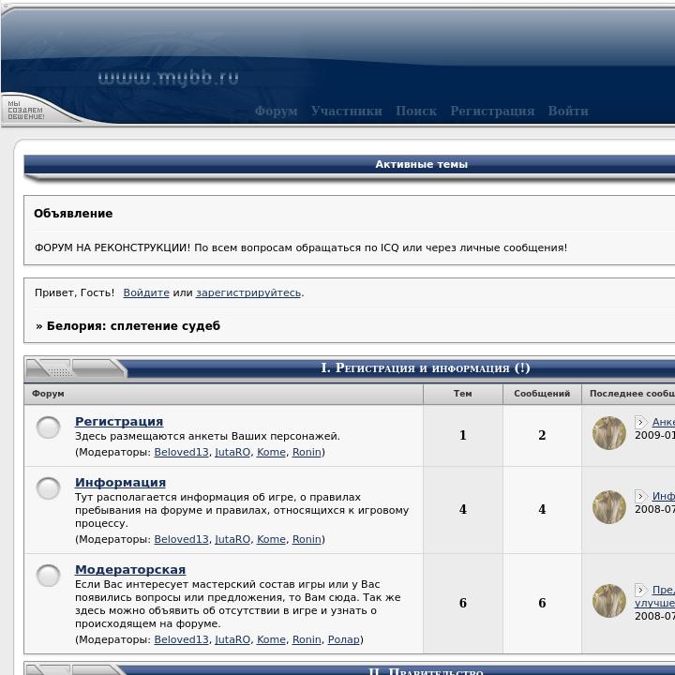Open the Регистрация forum title link
The image size is (675, 675).
[119, 421]
